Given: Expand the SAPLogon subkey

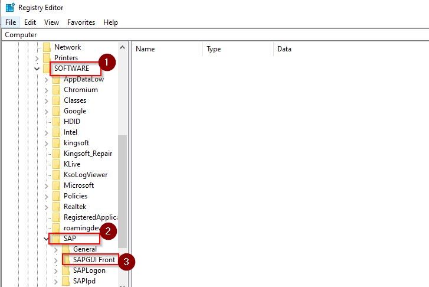Looking at the screenshot, I should (x=56, y=271).
